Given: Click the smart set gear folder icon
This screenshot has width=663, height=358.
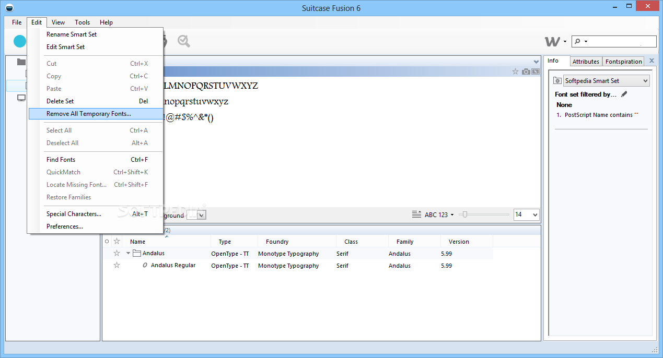Looking at the screenshot, I should pyautogui.click(x=557, y=81).
